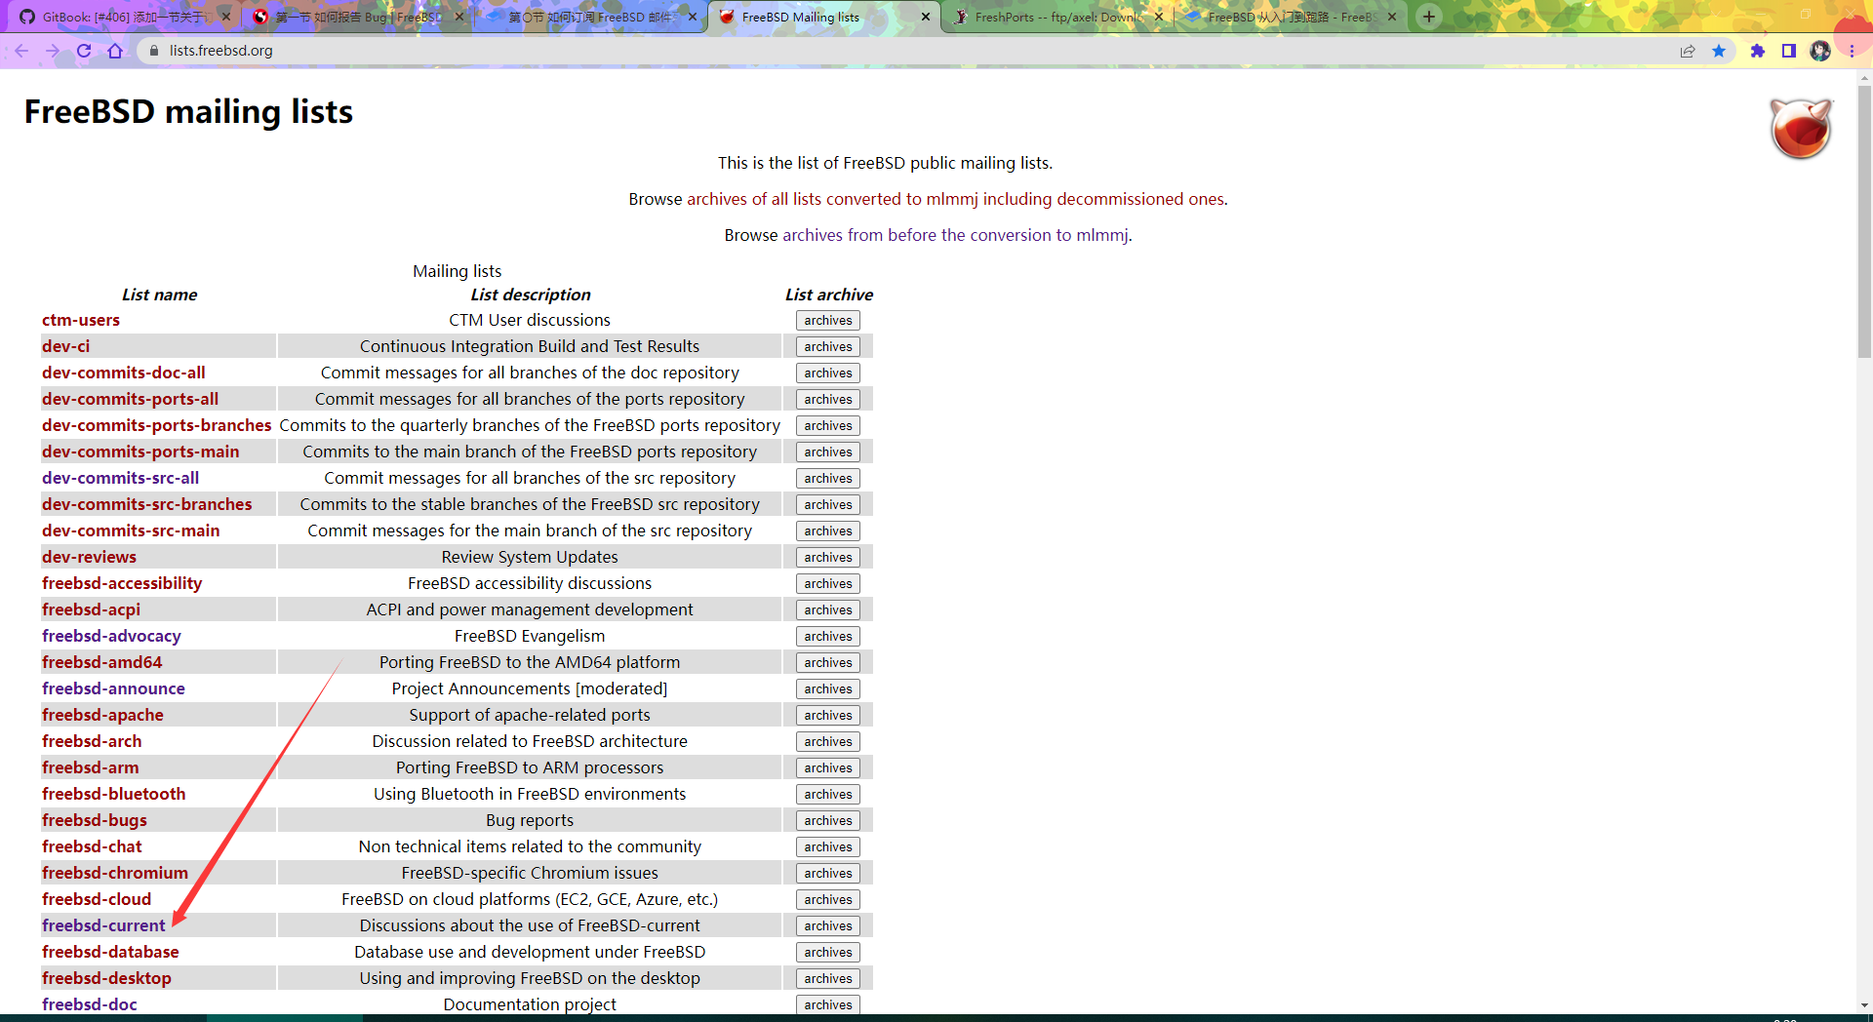Open the freebsd-accessibility list
This screenshot has height=1022, width=1873.
pos(122,583)
